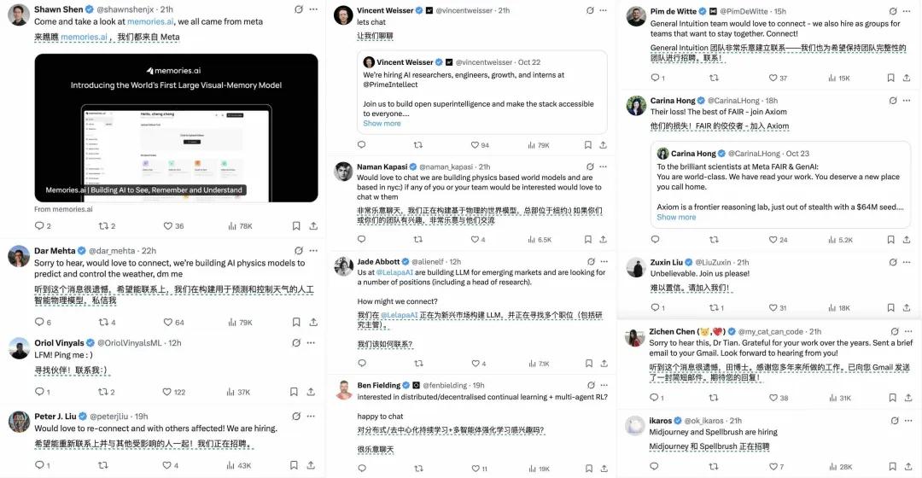Retweet Dar Mehta's weather AI tweet

[x=103, y=322]
